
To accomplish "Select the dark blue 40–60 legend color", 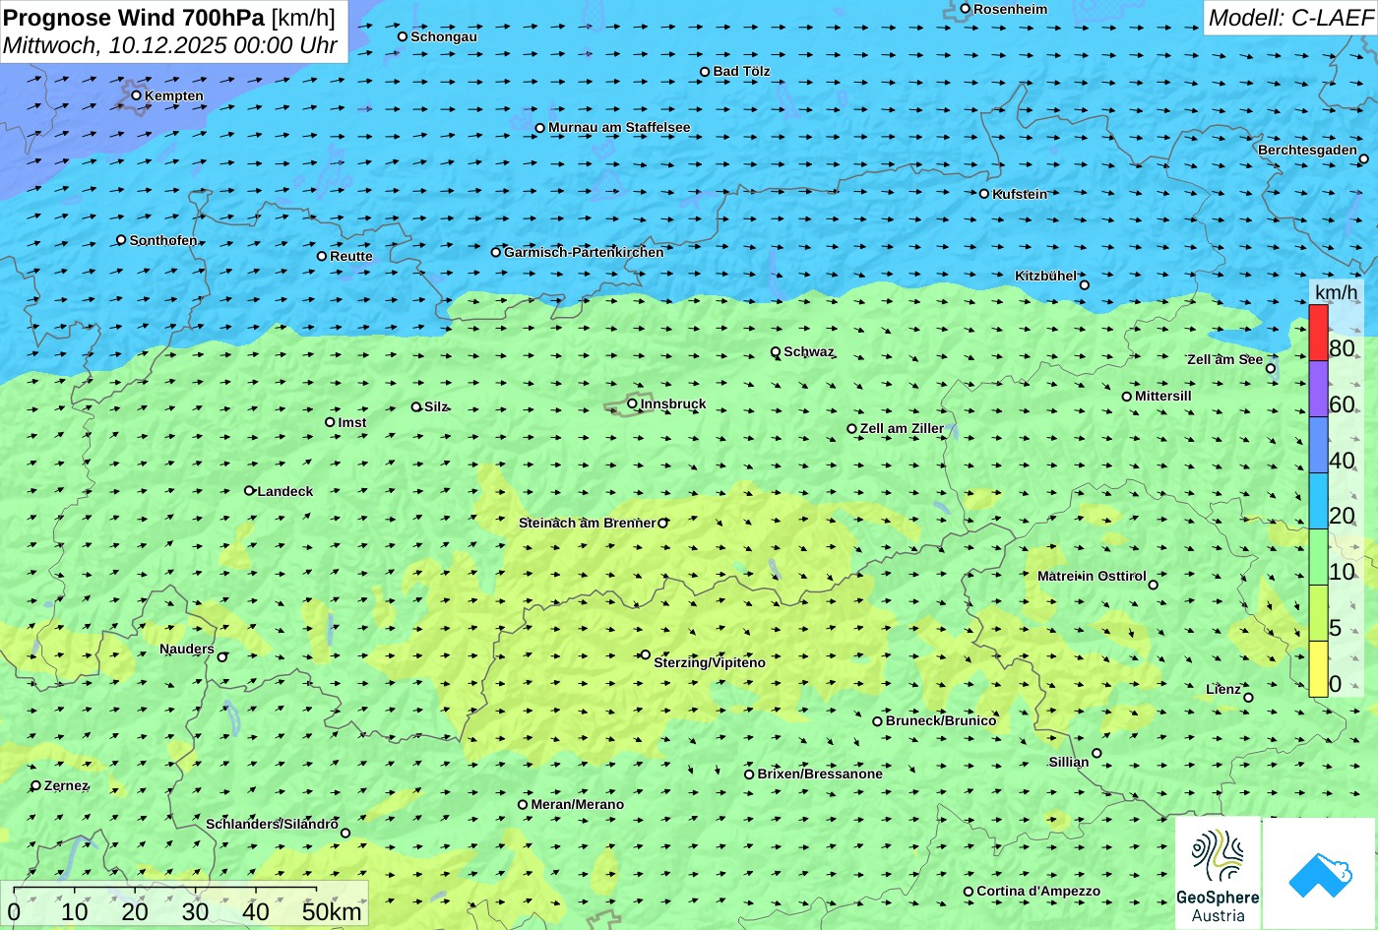I will tap(1318, 445).
